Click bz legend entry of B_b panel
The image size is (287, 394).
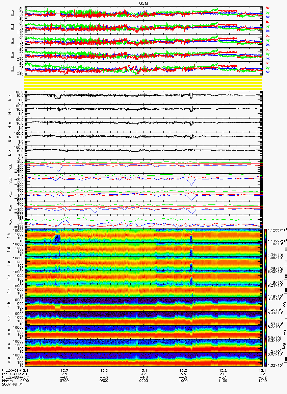pyautogui.click(x=268, y=8)
